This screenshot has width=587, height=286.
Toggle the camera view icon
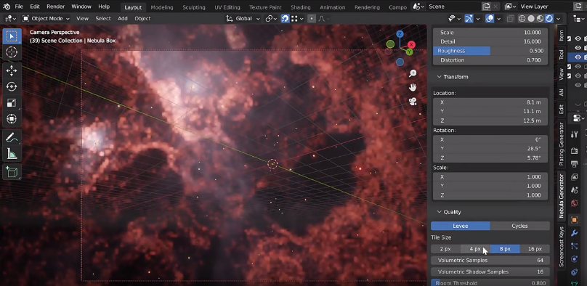click(x=413, y=102)
